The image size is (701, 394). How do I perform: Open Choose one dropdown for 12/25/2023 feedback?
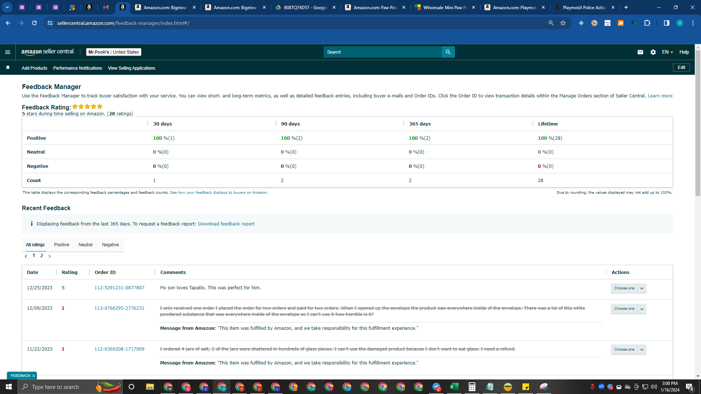tap(629, 288)
